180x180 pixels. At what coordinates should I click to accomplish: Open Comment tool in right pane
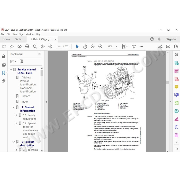click(x=176, y=87)
